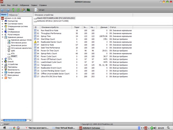The image size is (173, 130).
Task: Select the ATA tree item
Action: 13,54
